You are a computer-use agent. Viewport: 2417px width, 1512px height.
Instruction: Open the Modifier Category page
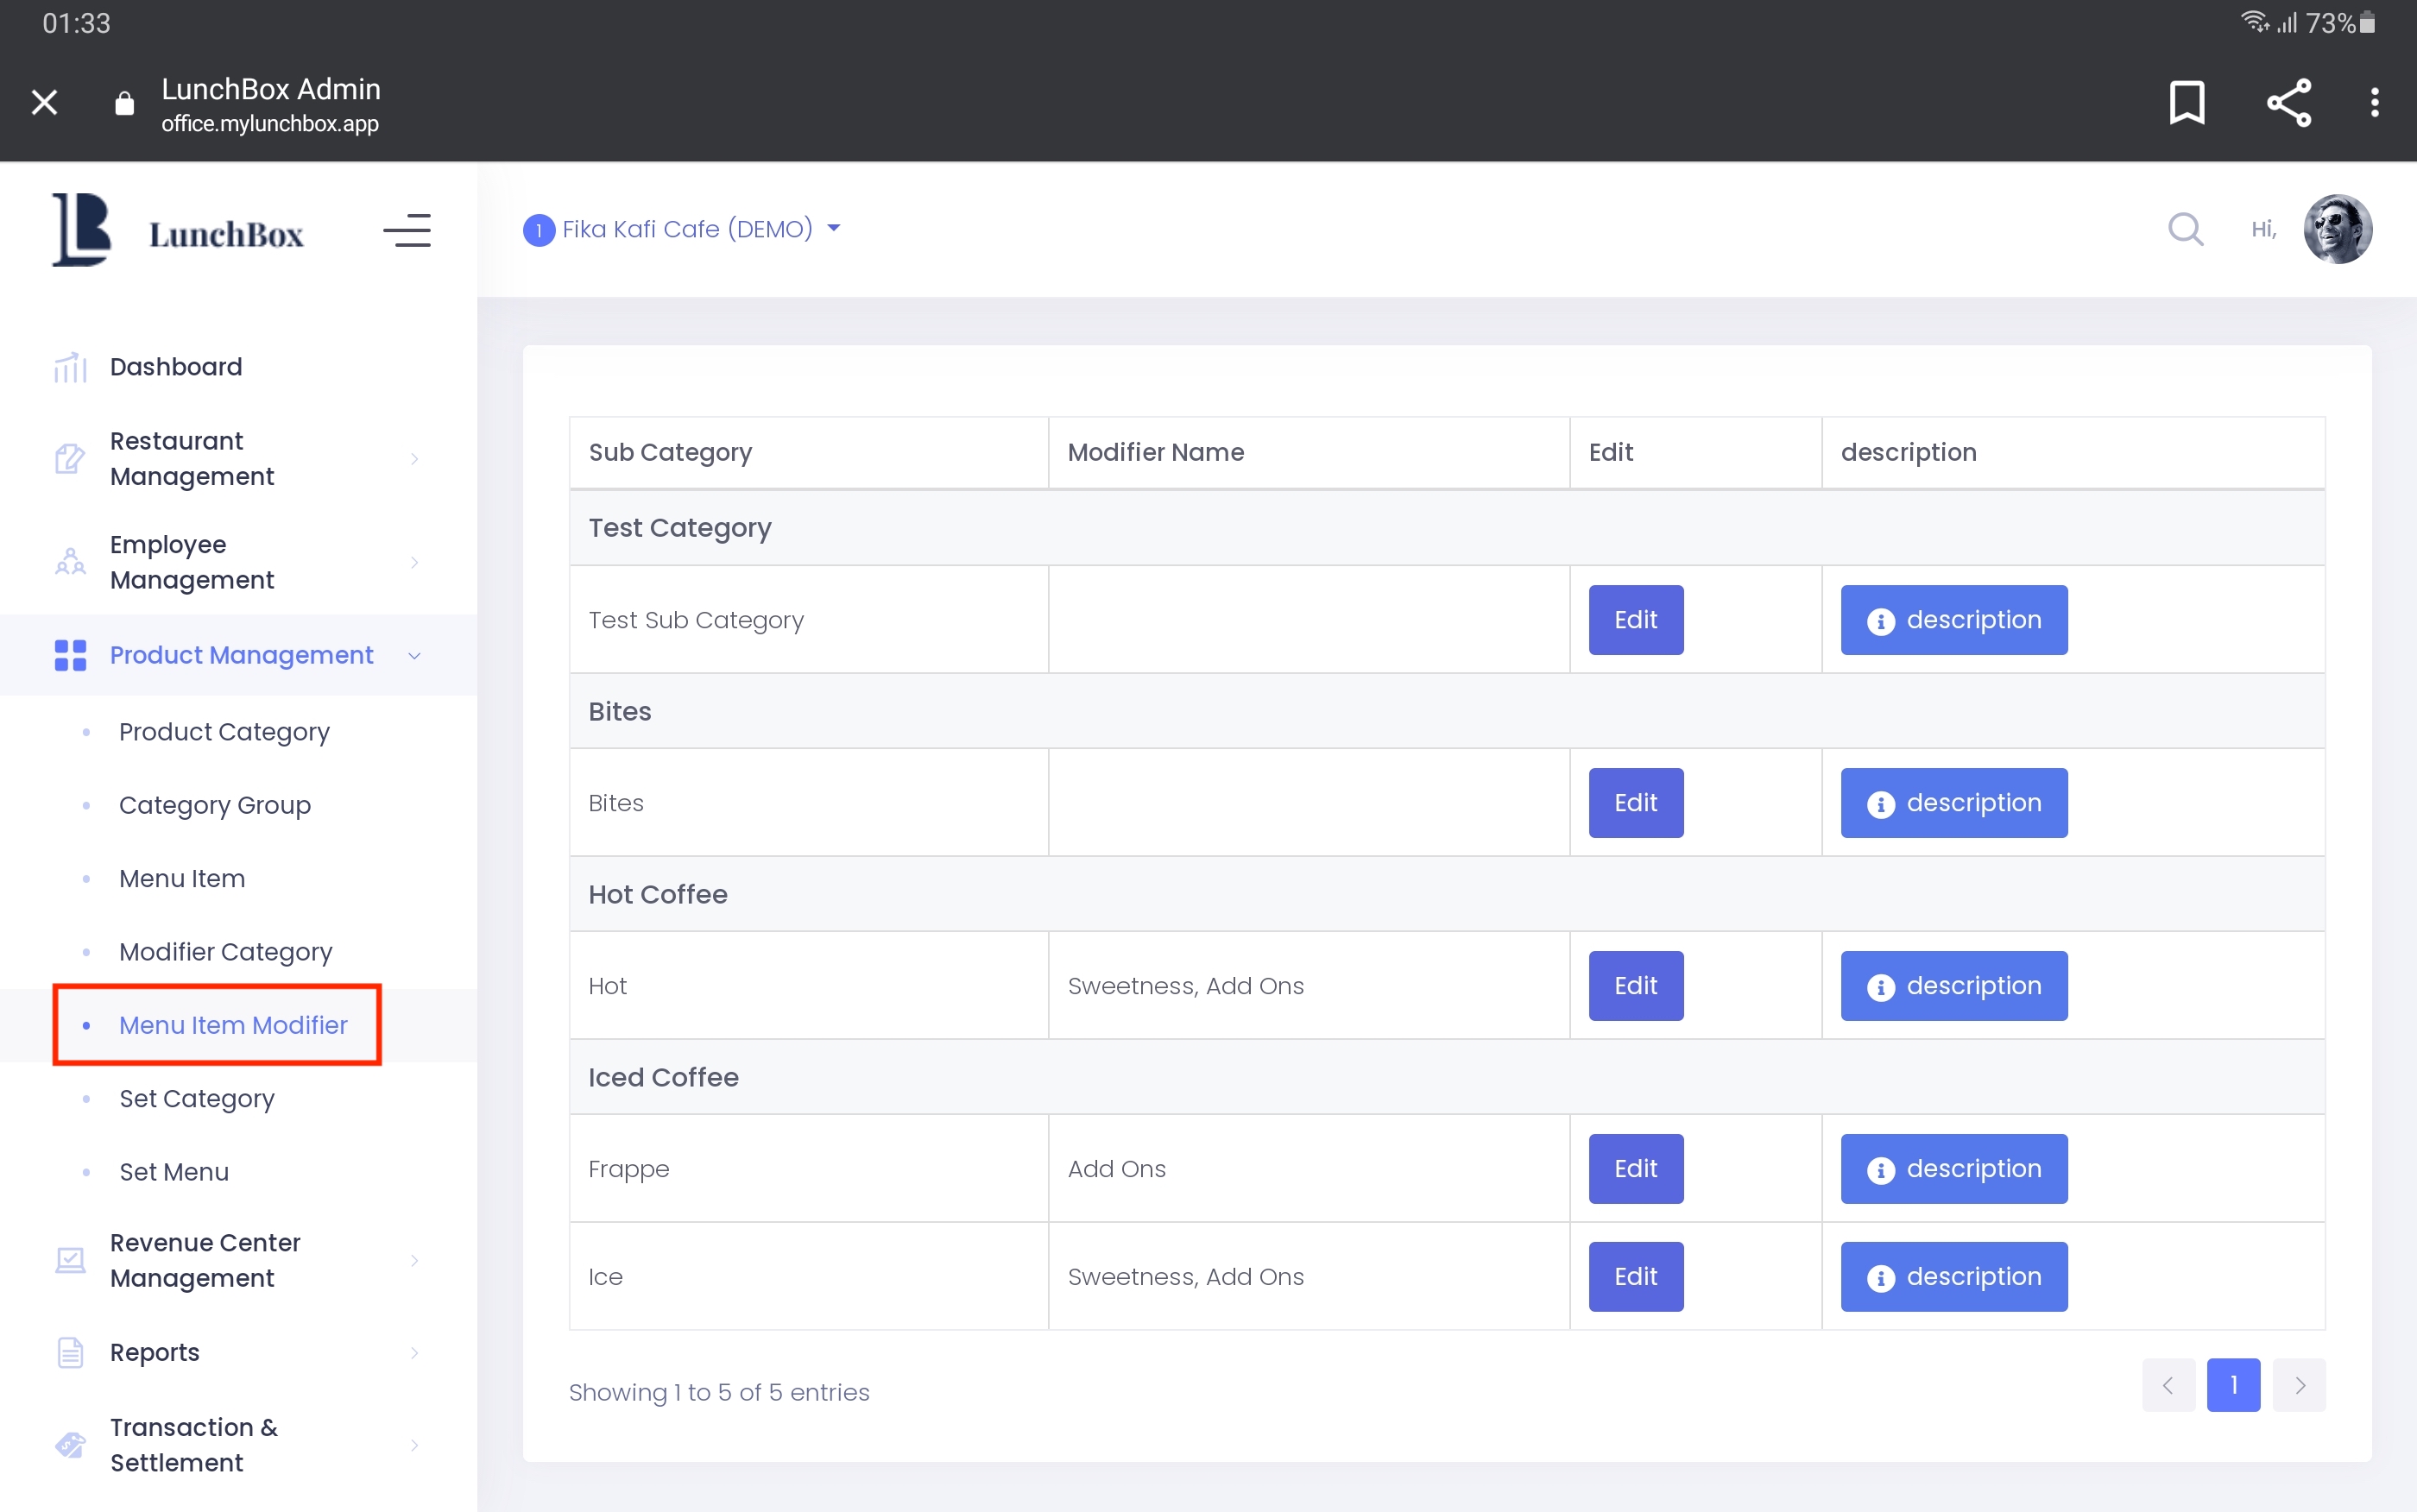pos(225,951)
